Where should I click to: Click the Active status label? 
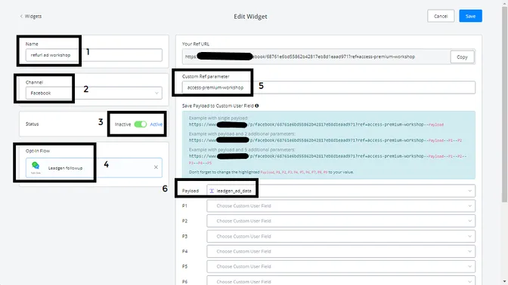tap(156, 124)
